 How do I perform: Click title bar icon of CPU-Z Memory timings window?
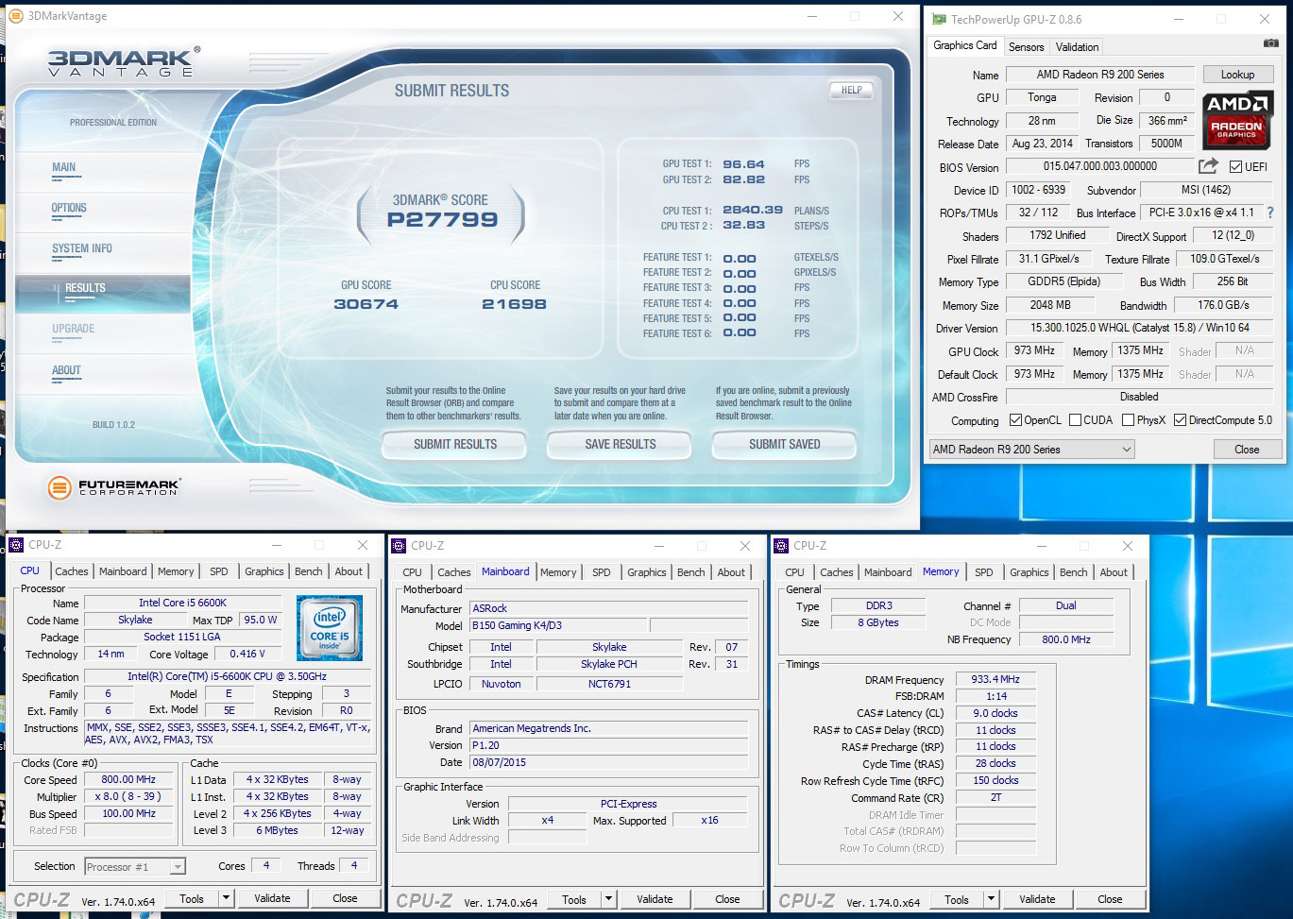(781, 546)
